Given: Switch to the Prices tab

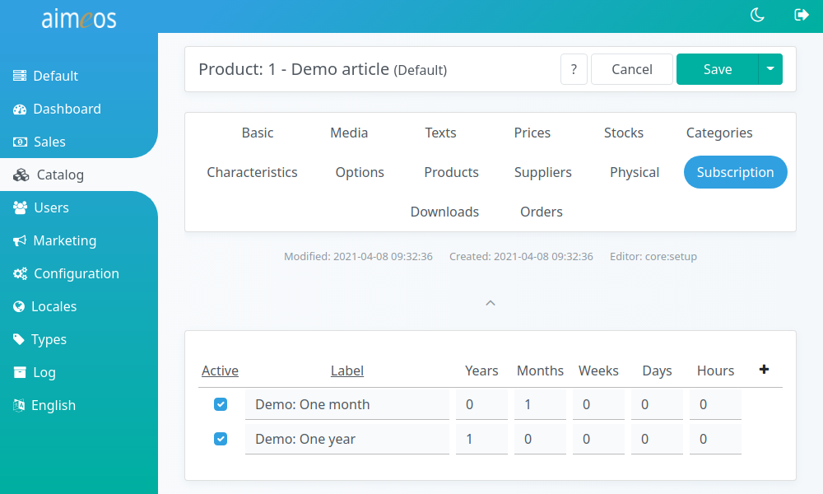Looking at the screenshot, I should point(532,133).
